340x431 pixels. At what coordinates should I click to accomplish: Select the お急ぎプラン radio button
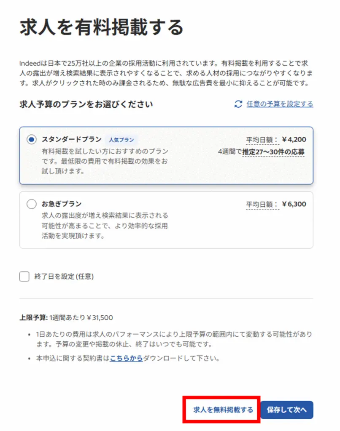coord(31,204)
